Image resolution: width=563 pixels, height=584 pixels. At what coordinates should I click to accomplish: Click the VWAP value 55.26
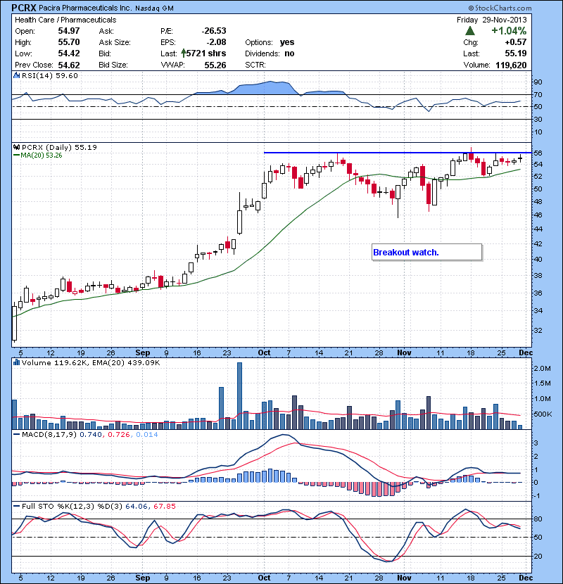pos(215,65)
